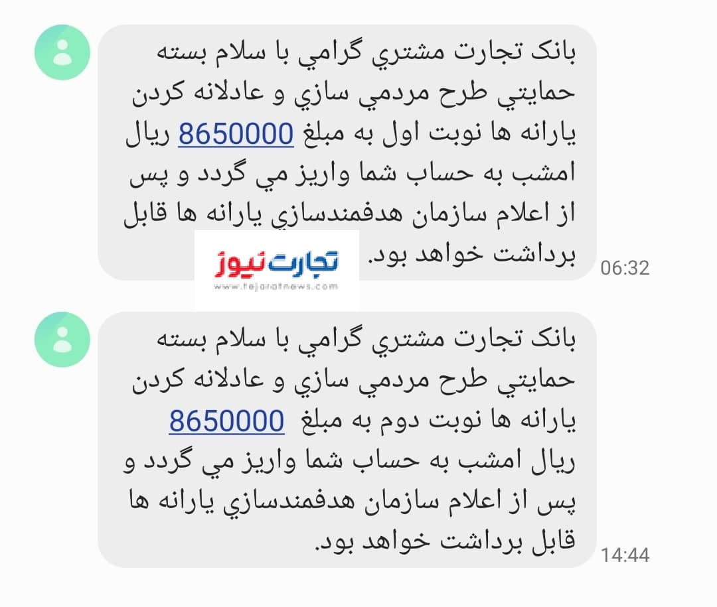Viewport: 717px width, 607px height.
Task: Open sender avatar beside the 06:32 message
Action: (62, 52)
